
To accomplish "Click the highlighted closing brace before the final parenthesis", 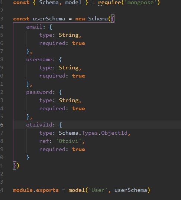I will point(14,166).
